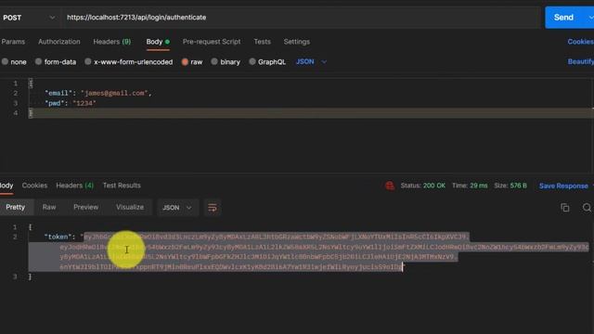Select x-www-form-urlencoded body type

point(129,62)
